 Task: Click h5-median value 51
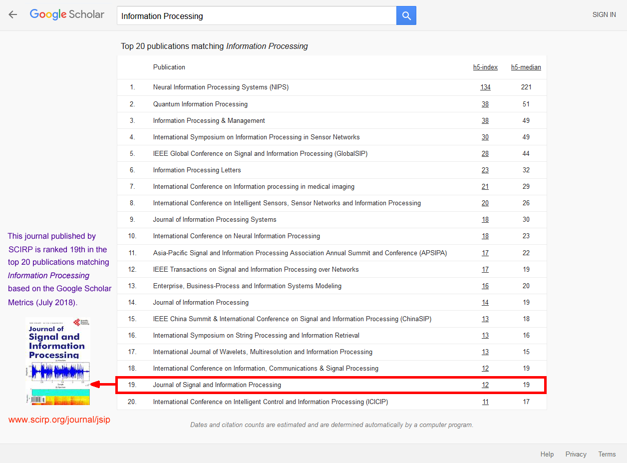click(526, 104)
